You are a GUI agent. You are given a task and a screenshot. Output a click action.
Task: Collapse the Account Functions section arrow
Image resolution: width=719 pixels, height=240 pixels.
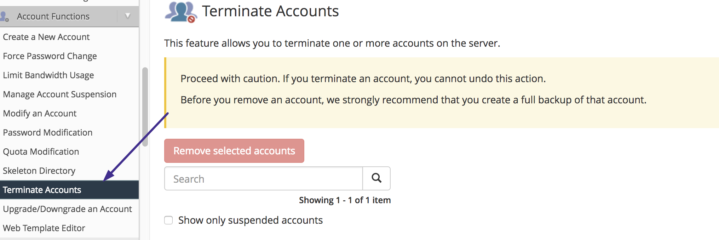(128, 16)
